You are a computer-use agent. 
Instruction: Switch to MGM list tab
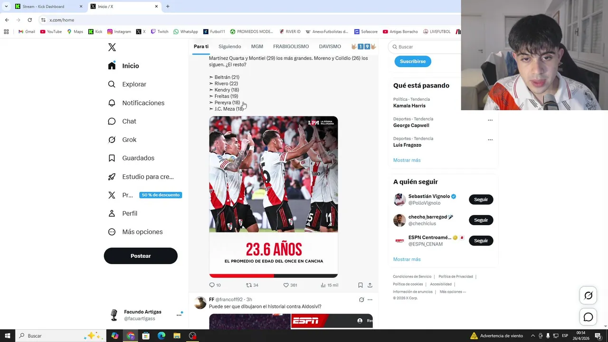pyautogui.click(x=257, y=47)
